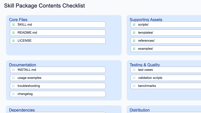Select the Distribution section heading
This screenshot has width=201, height=113.
click(x=140, y=110)
